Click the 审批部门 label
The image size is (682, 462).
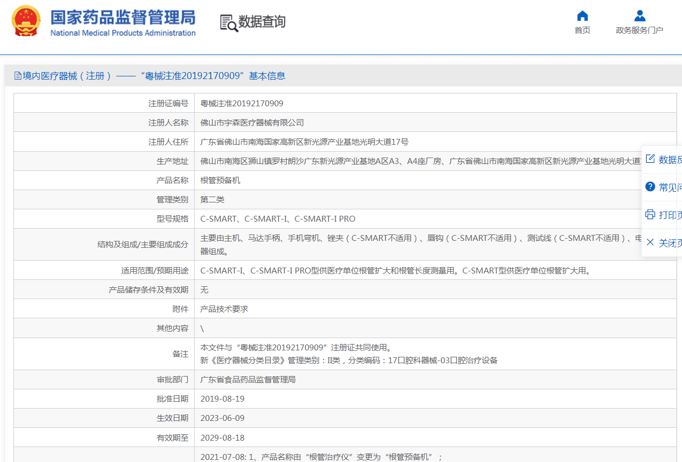click(x=172, y=379)
